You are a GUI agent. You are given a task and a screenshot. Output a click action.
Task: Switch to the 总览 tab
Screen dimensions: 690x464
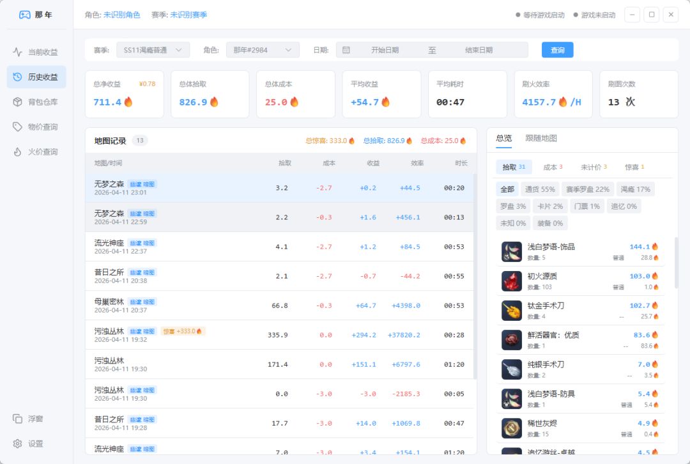504,138
